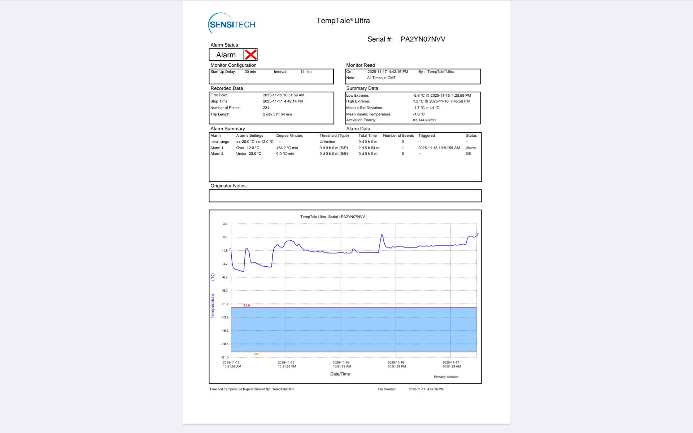The height and width of the screenshot is (433, 693).
Task: Click the High Extreme summary value
Action: click(441, 101)
